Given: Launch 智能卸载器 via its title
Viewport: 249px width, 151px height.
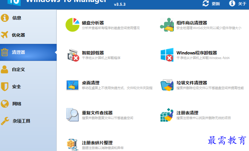Looking at the screenshot, I should click(93, 53).
